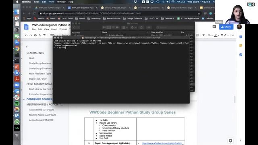Click the Google Docs home icon
258x145 pixels.
[x=26, y=27]
